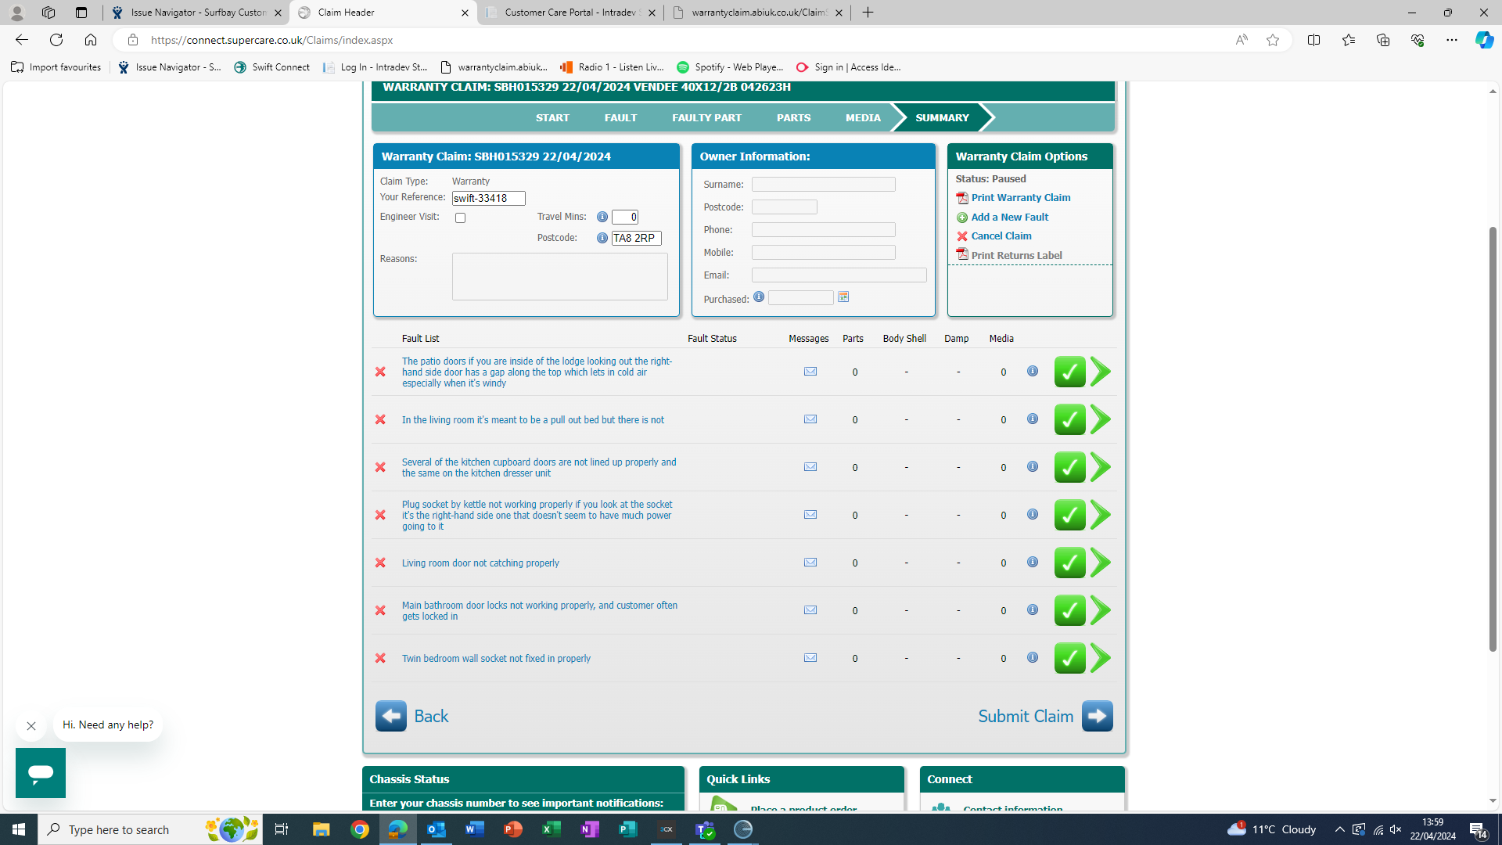Click red delete X for patio doors fault
This screenshot has width=1502, height=845.
[x=380, y=372]
